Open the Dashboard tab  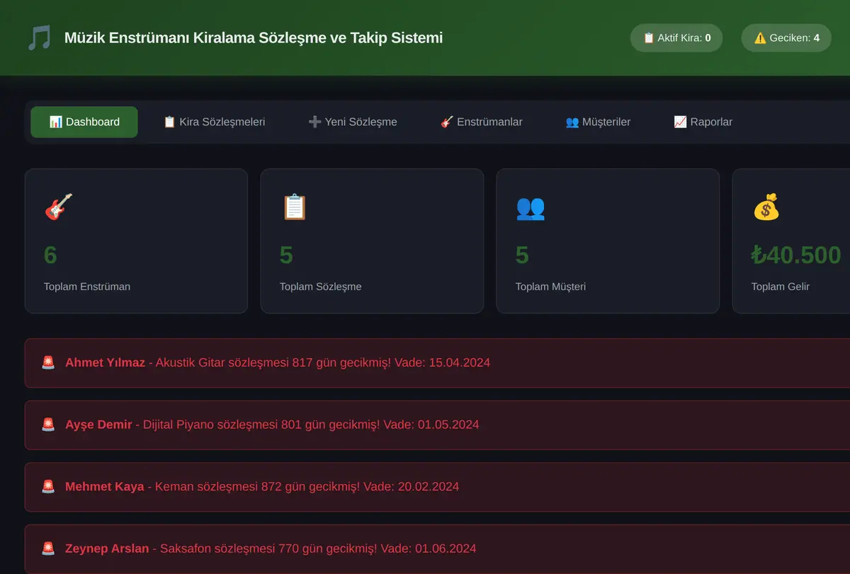tap(84, 122)
